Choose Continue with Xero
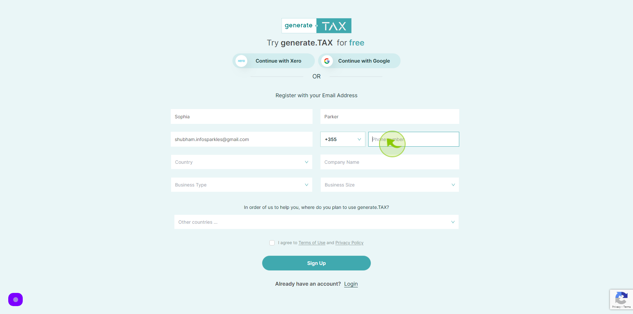633x314 pixels. [x=274, y=61]
